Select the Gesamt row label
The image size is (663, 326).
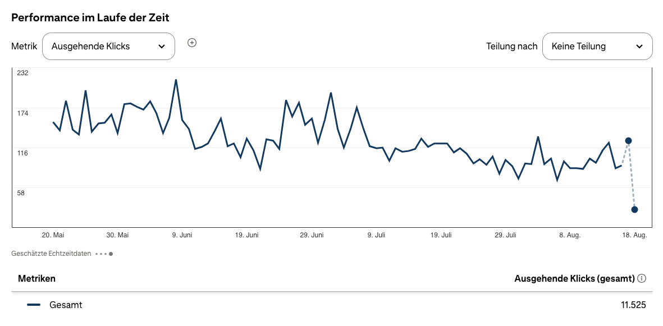tap(66, 305)
